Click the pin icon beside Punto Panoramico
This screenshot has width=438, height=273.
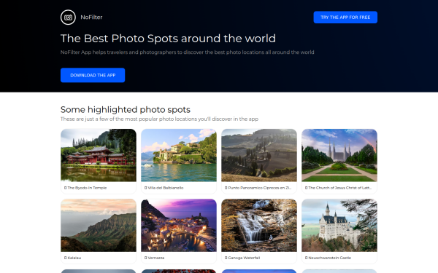226,188
